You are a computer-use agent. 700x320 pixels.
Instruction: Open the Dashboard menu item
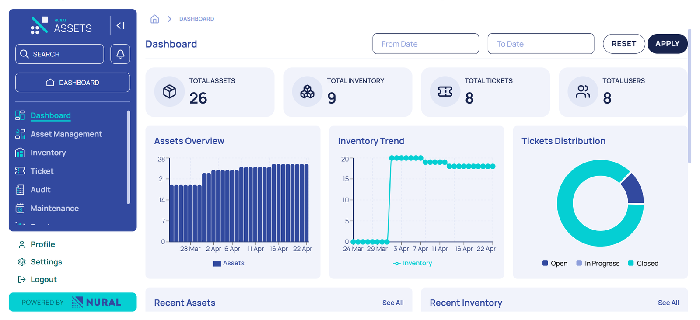pos(51,115)
